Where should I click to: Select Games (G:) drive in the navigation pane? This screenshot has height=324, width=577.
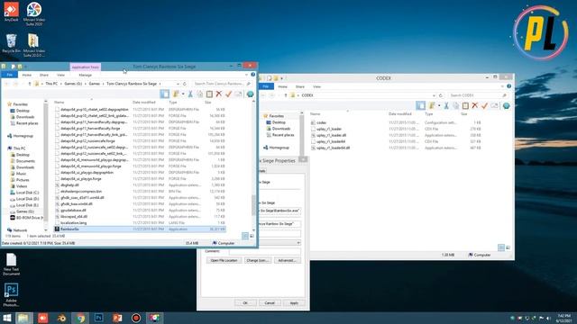pyautogui.click(x=24, y=211)
